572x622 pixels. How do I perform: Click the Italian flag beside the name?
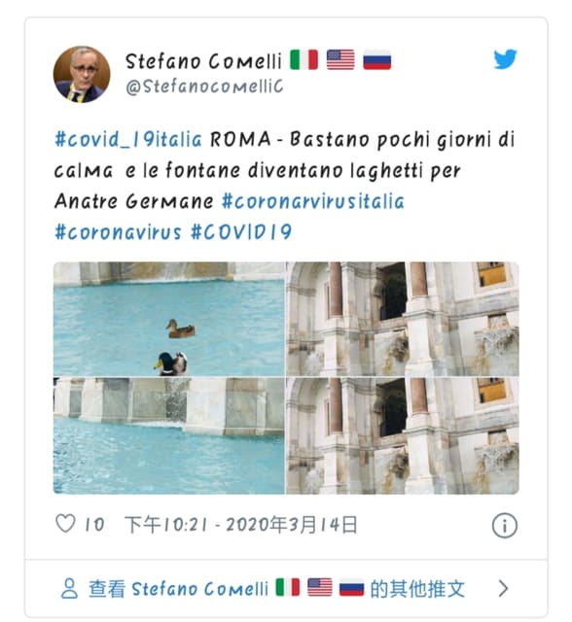point(304,60)
